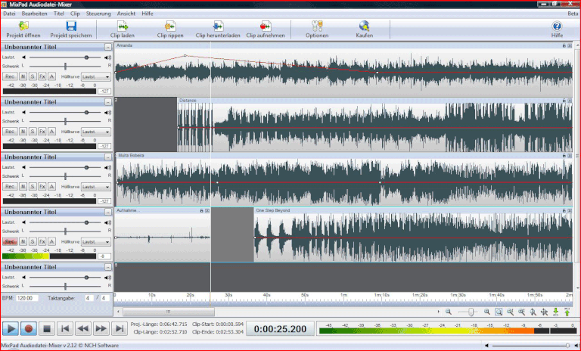Collapse the Distance track panel with minus button
The width and height of the screenshot is (581, 351).
(x=107, y=102)
